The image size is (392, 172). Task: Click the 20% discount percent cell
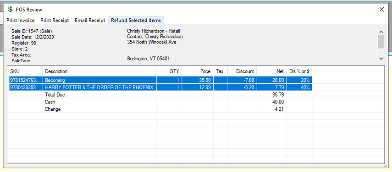point(299,80)
